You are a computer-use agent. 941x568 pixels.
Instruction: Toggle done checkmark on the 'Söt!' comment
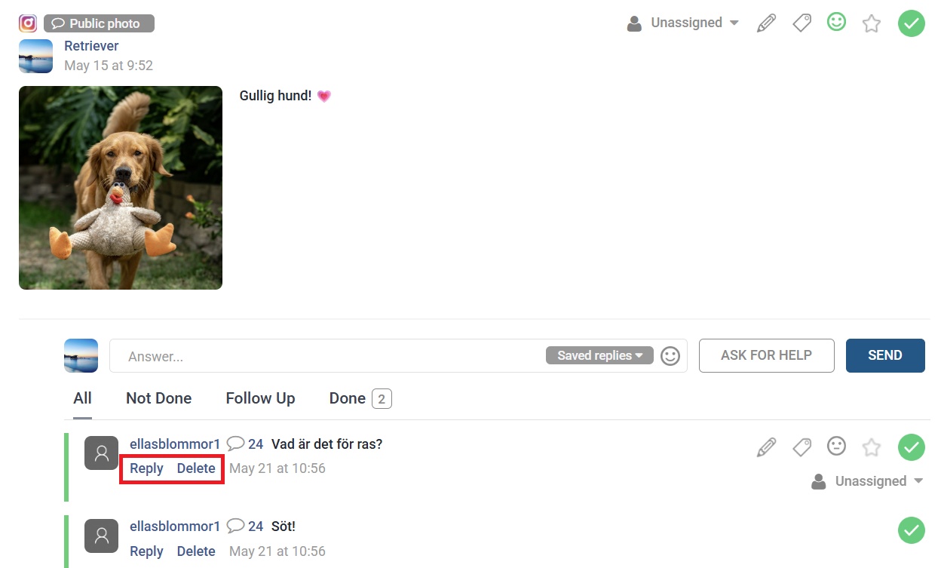coord(912,530)
